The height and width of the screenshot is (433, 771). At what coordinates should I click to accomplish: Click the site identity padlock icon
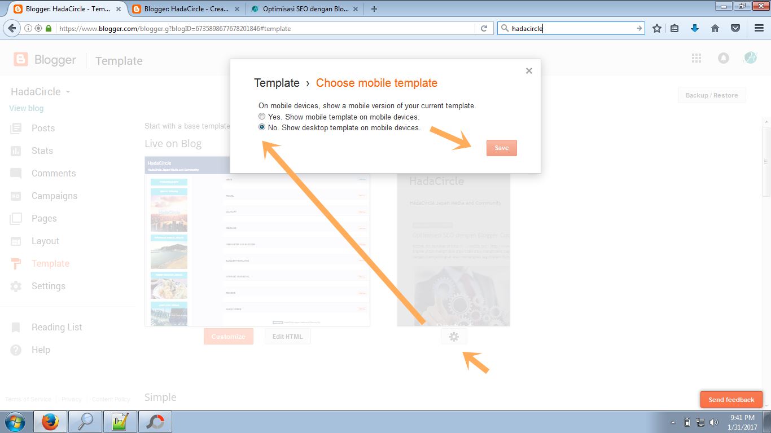tap(49, 28)
